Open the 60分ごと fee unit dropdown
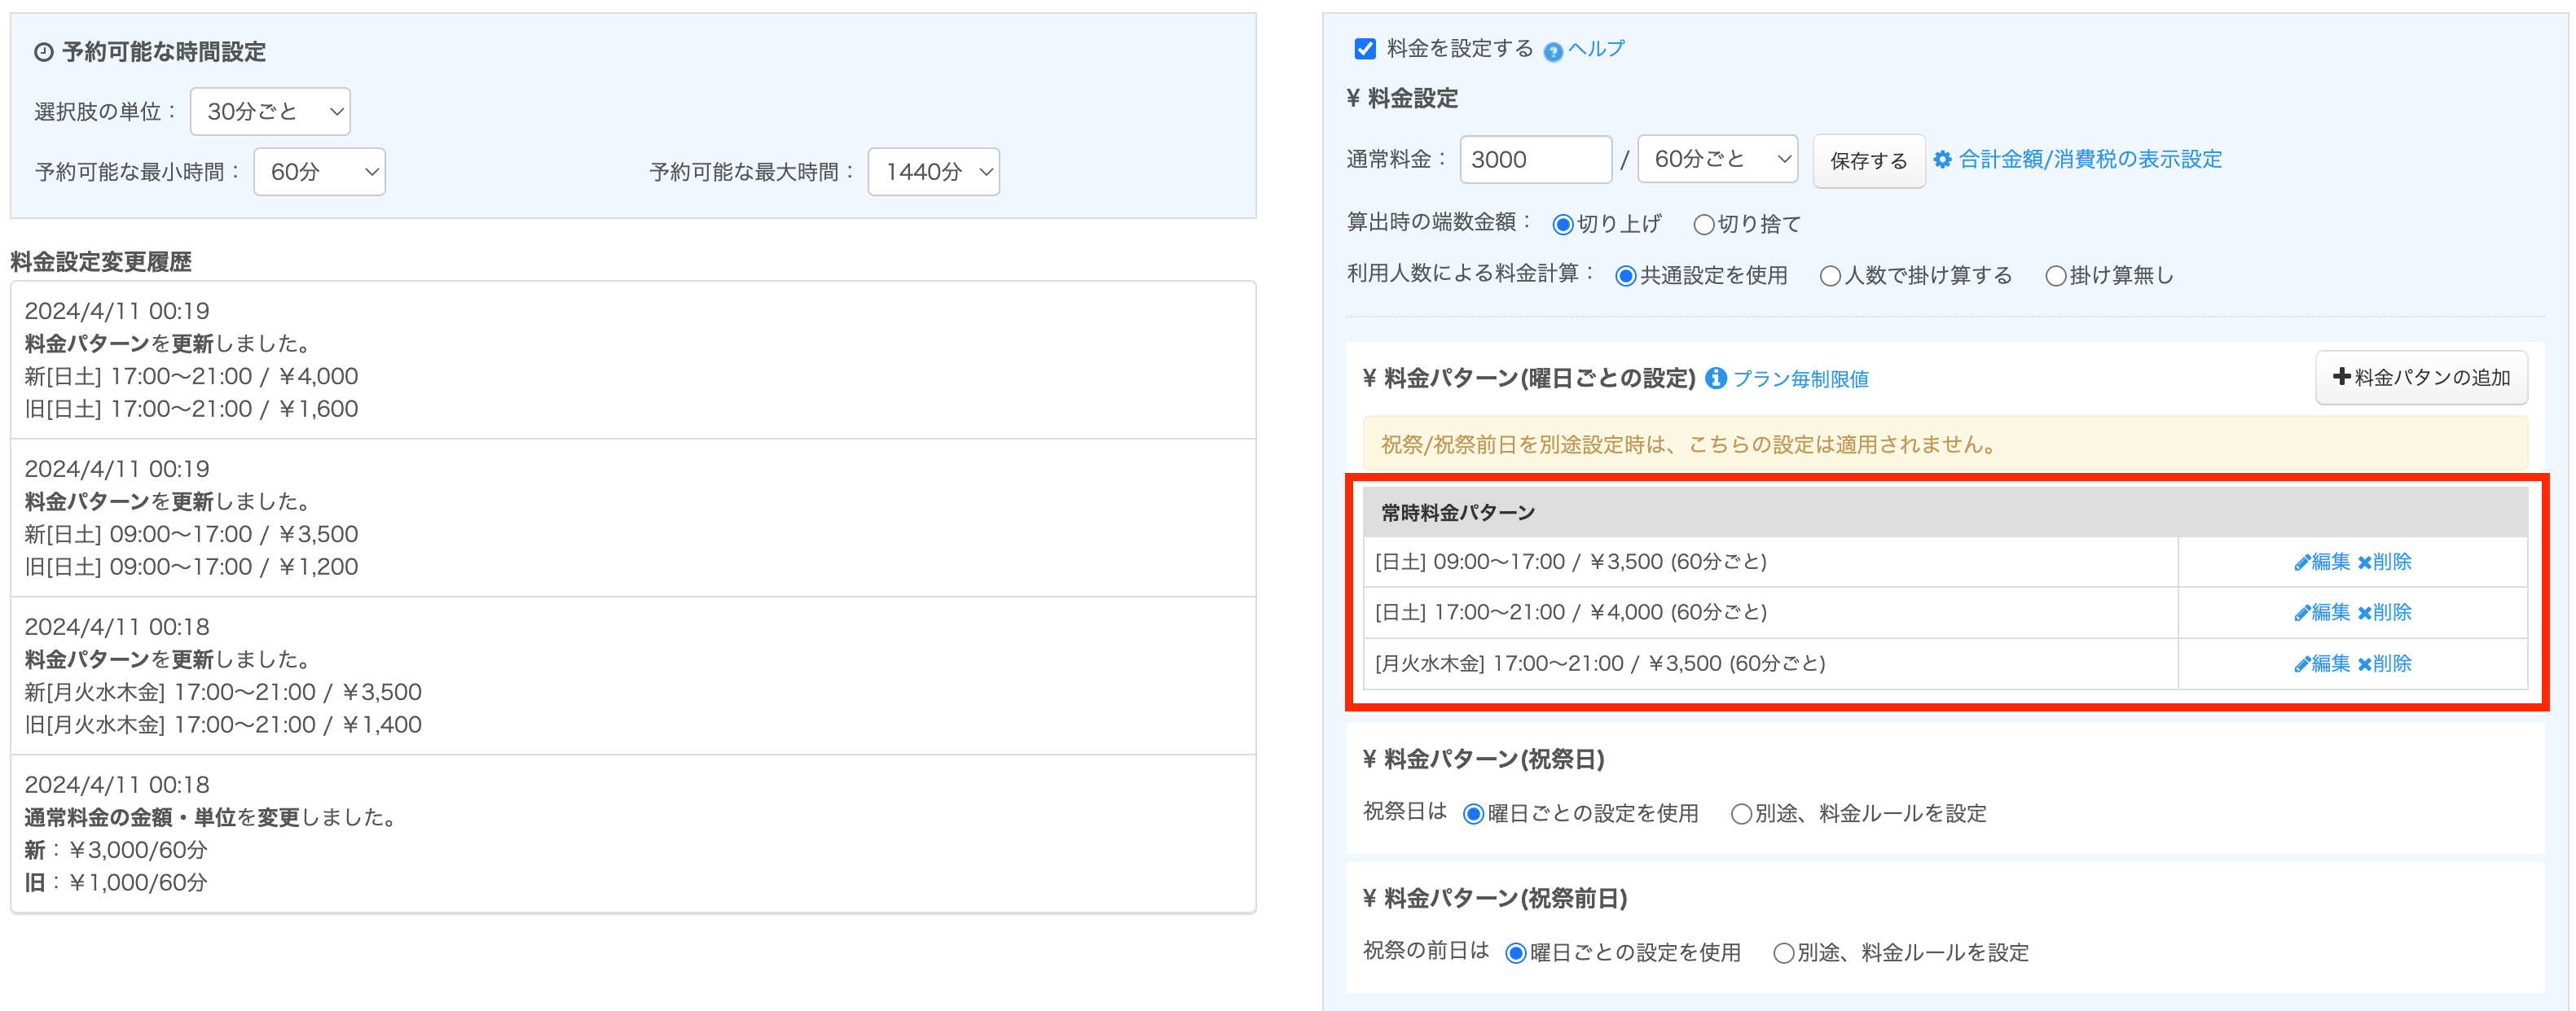Screen dimensions: 2576x1011 coord(1717,160)
